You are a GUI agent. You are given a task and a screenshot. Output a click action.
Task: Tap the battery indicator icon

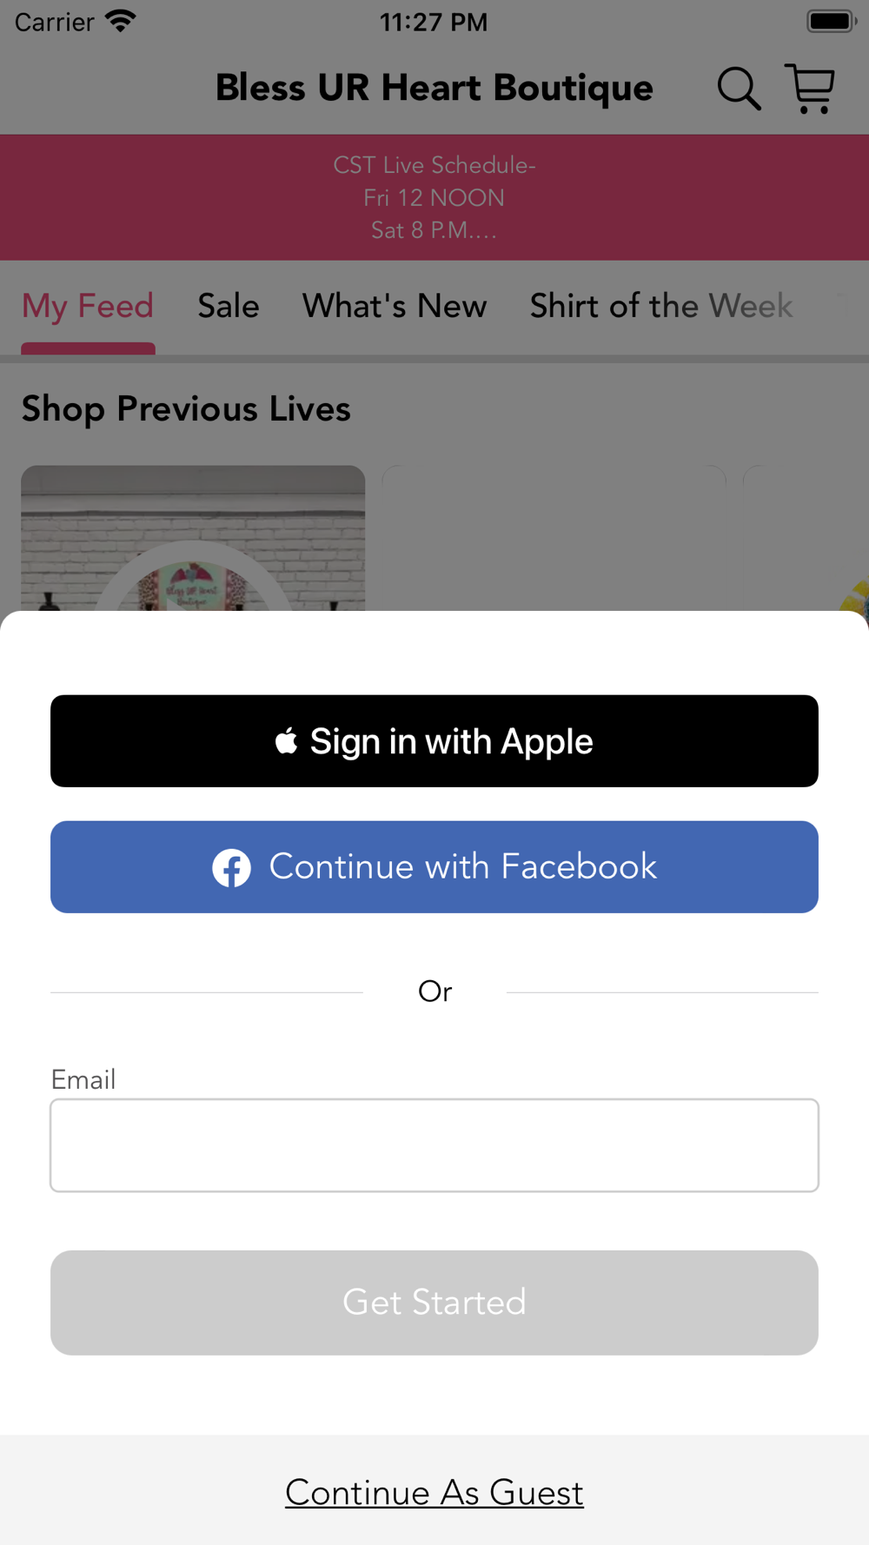[x=832, y=21]
